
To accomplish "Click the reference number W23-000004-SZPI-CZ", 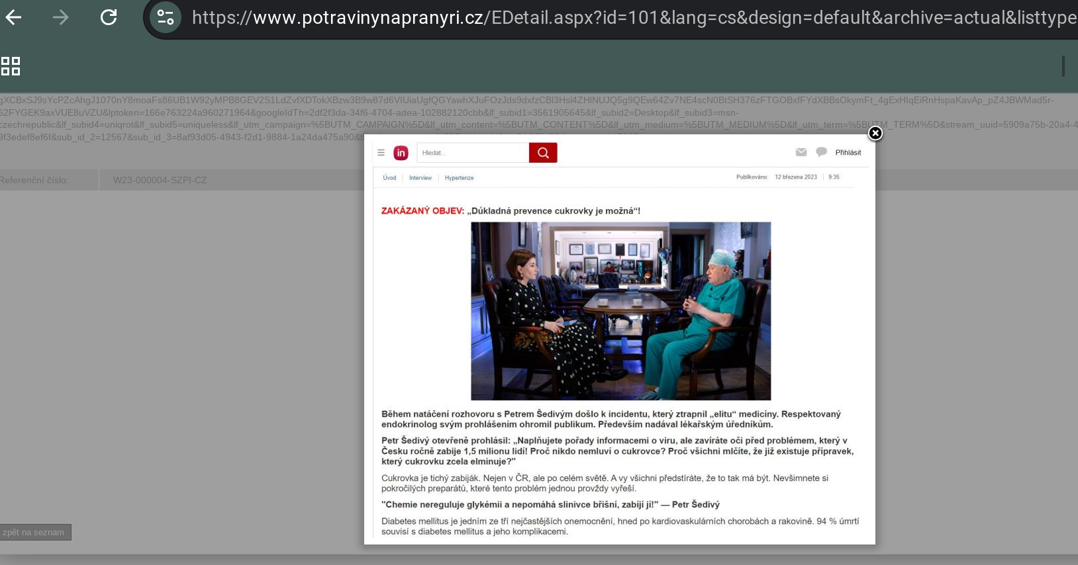I will (160, 180).
